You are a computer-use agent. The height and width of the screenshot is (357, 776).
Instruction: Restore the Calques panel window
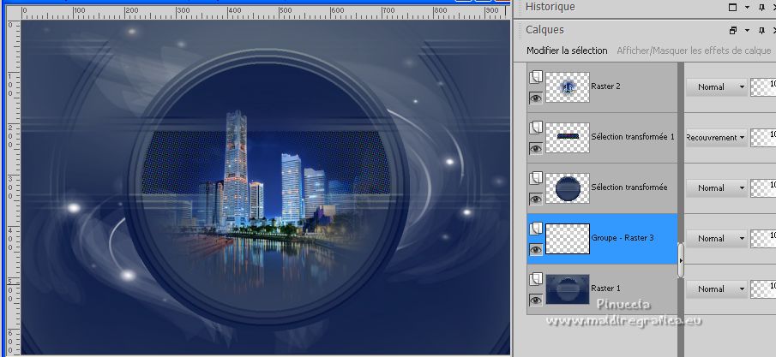pyautogui.click(x=733, y=30)
